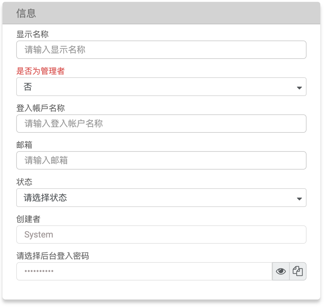This screenshot has width=324, height=307.
Task: Click the 邮箱 label
Action: 24,145
